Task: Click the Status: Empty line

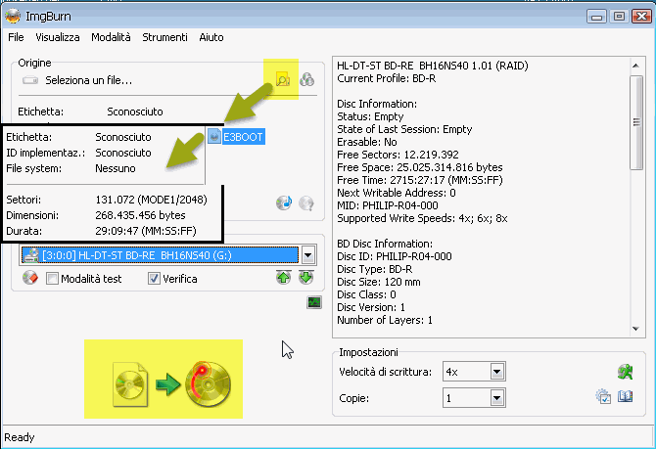Action: pyautogui.click(x=370, y=116)
